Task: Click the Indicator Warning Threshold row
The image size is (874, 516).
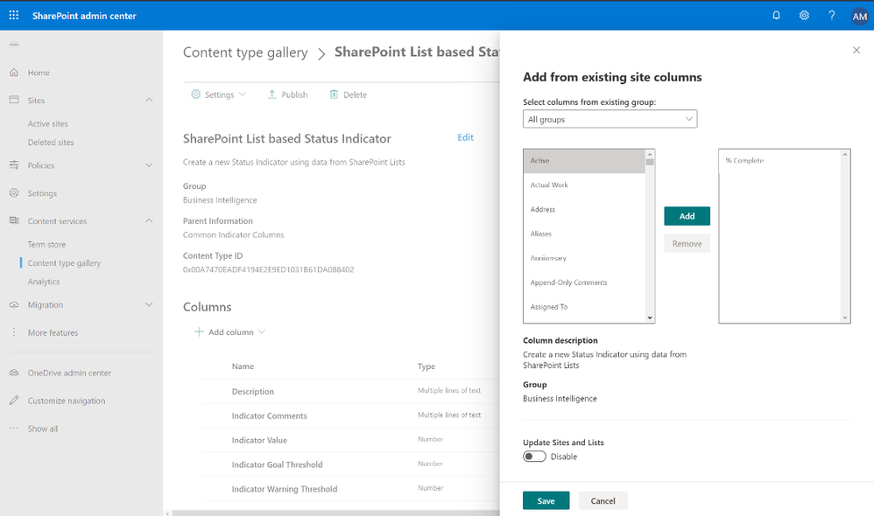Action: pyautogui.click(x=350, y=489)
